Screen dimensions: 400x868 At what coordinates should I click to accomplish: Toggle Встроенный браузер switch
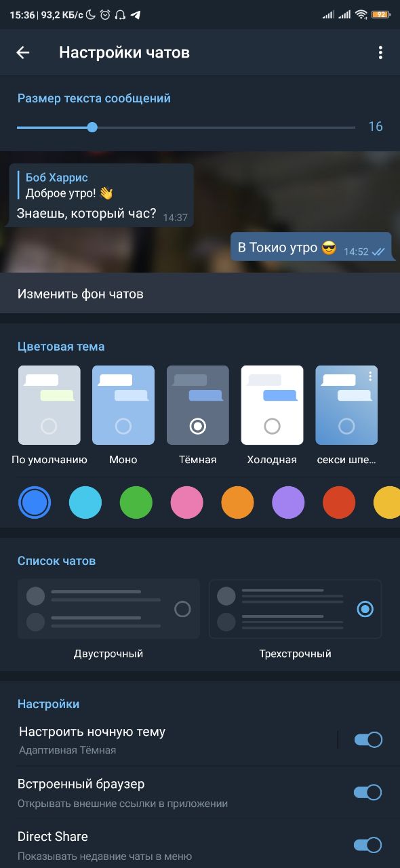tap(369, 792)
